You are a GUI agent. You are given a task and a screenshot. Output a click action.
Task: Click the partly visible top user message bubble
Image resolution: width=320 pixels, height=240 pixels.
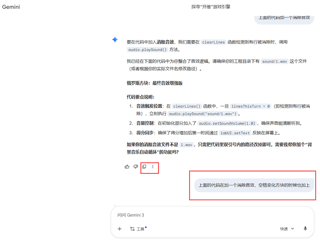click(x=284, y=19)
